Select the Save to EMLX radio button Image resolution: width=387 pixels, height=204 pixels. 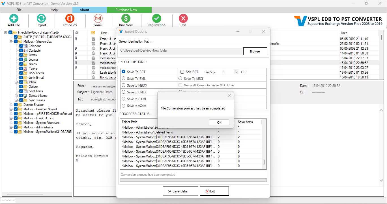tap(123, 92)
